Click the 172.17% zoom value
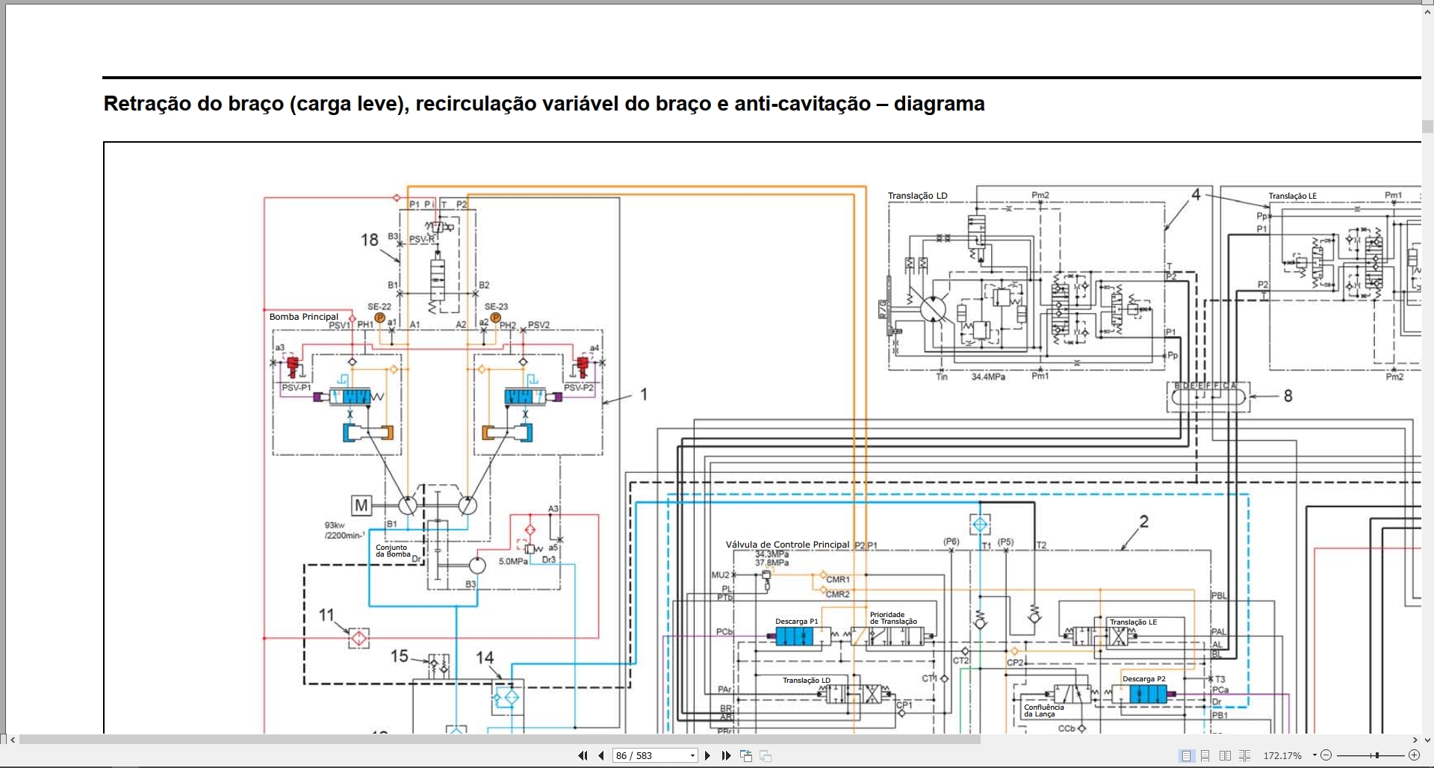Image resolution: width=1434 pixels, height=768 pixels. [x=1282, y=756]
